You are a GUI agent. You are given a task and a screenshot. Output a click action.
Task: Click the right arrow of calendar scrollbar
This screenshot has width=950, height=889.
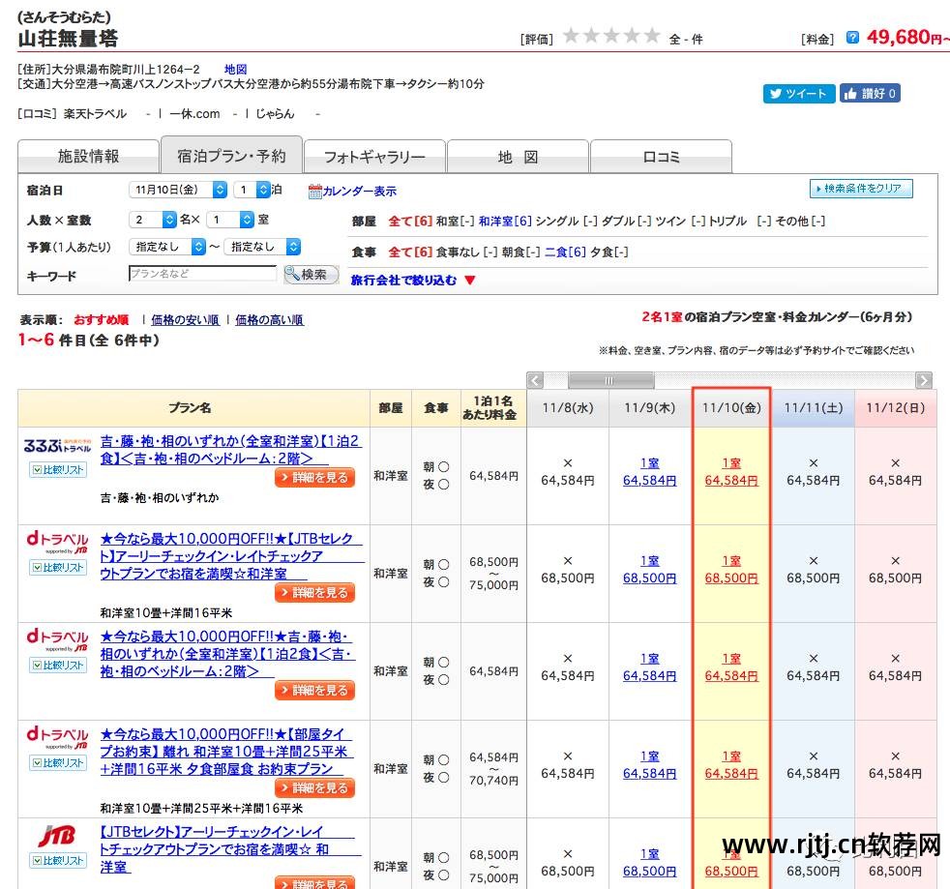point(923,380)
